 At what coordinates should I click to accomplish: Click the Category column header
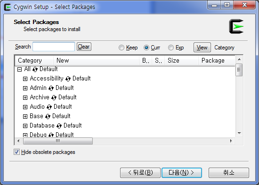34,60
